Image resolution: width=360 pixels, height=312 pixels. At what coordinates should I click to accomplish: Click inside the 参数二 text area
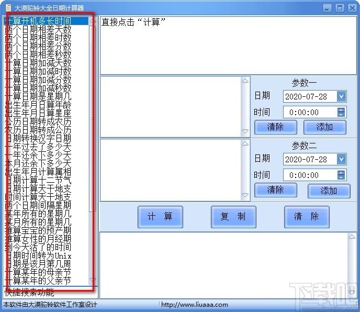click(x=171, y=170)
